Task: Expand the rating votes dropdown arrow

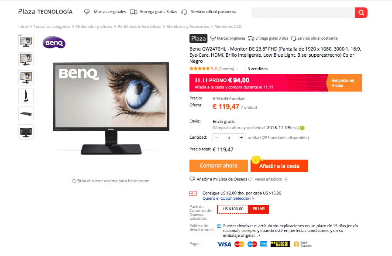Action: [x=237, y=69]
